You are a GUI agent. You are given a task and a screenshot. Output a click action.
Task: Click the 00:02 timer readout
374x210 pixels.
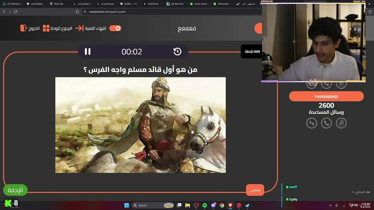tap(132, 52)
